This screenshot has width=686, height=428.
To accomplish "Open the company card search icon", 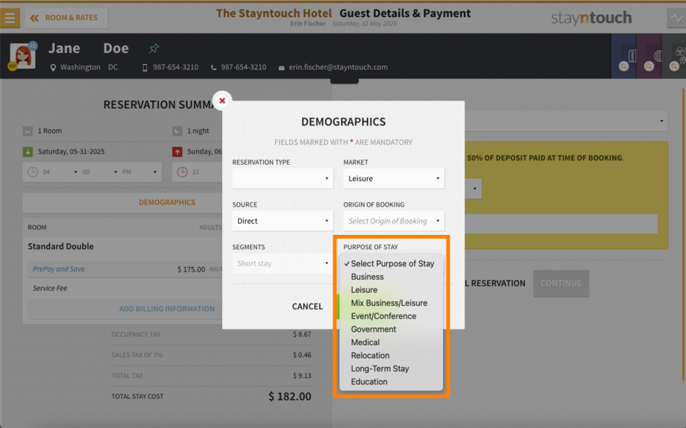I will (x=624, y=66).
